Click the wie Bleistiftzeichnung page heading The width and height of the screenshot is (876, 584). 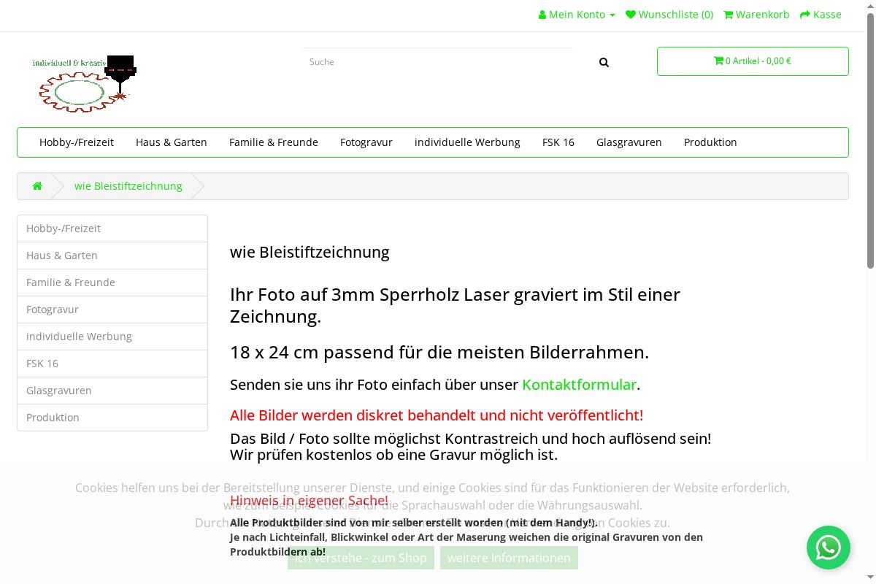coord(310,253)
